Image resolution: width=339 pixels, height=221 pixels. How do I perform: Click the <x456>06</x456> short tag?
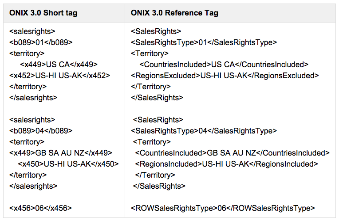click(x=40, y=208)
